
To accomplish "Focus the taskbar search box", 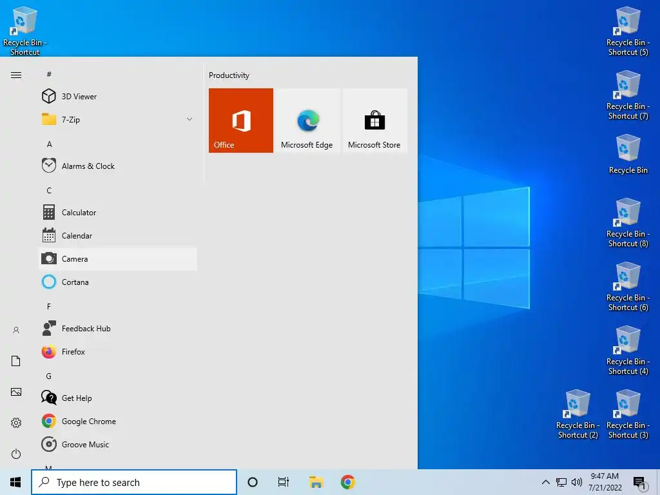I will [x=134, y=482].
